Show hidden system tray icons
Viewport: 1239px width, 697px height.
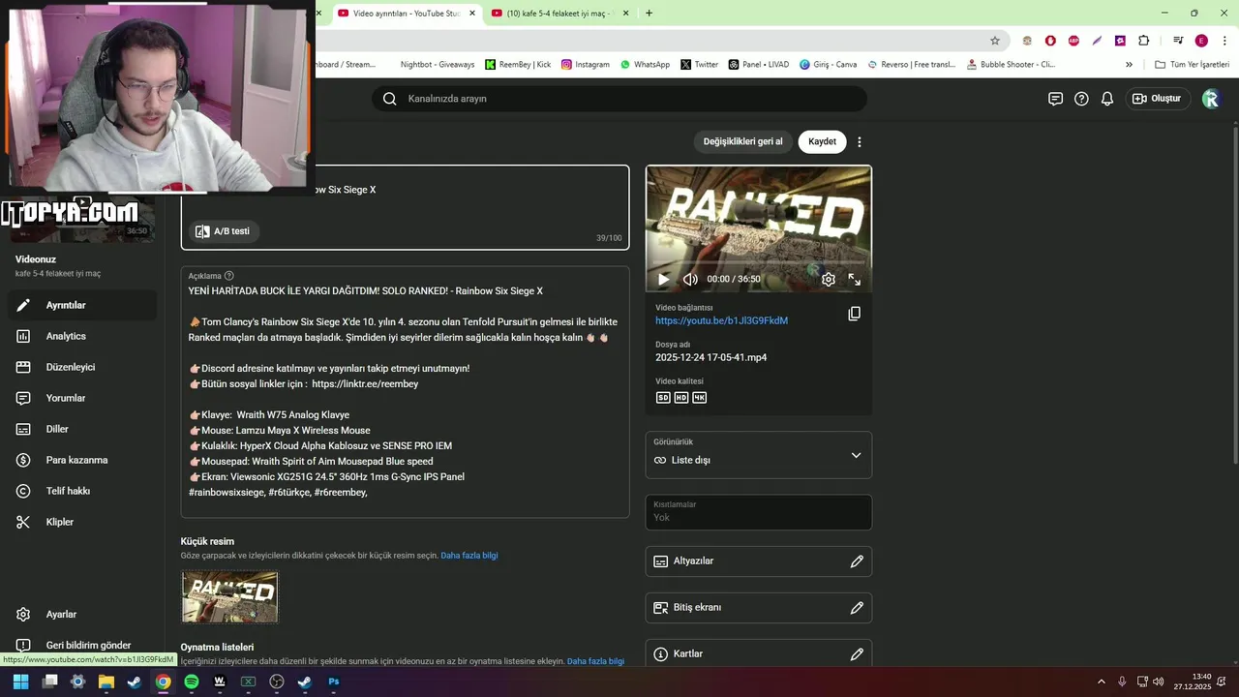tap(1102, 682)
